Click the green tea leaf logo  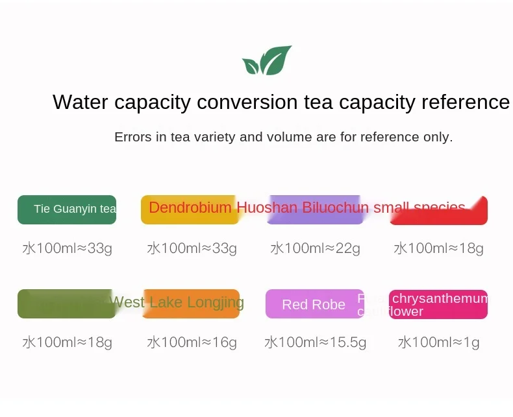pyautogui.click(x=267, y=60)
